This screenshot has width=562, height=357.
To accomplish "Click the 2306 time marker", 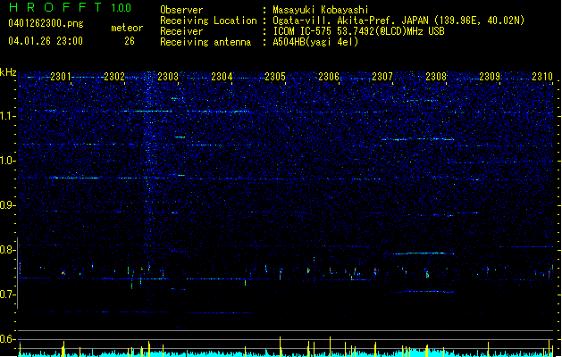I will (329, 77).
